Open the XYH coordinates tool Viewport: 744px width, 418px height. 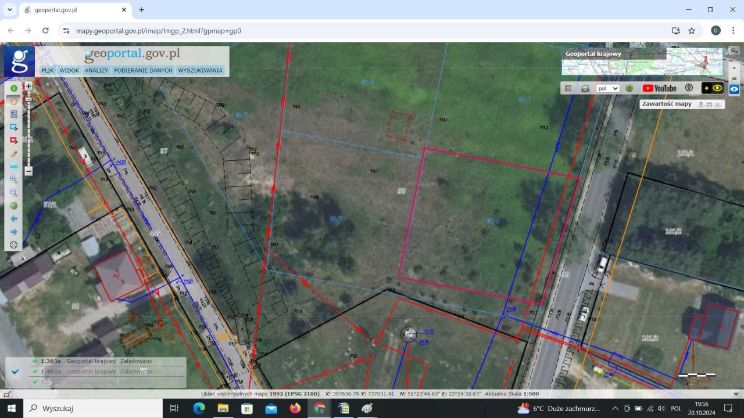[14, 167]
